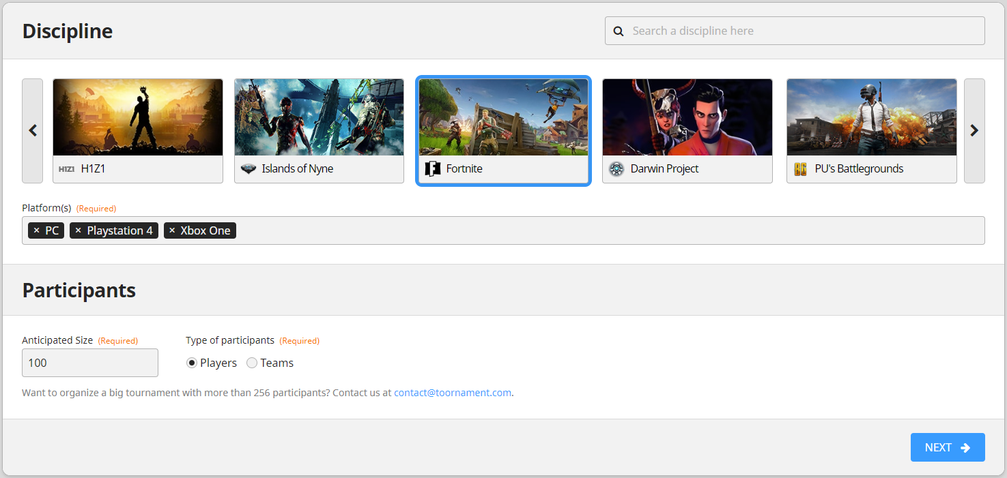Open the Platform(s) selection field
The width and height of the screenshot is (1007, 478).
[x=503, y=230]
